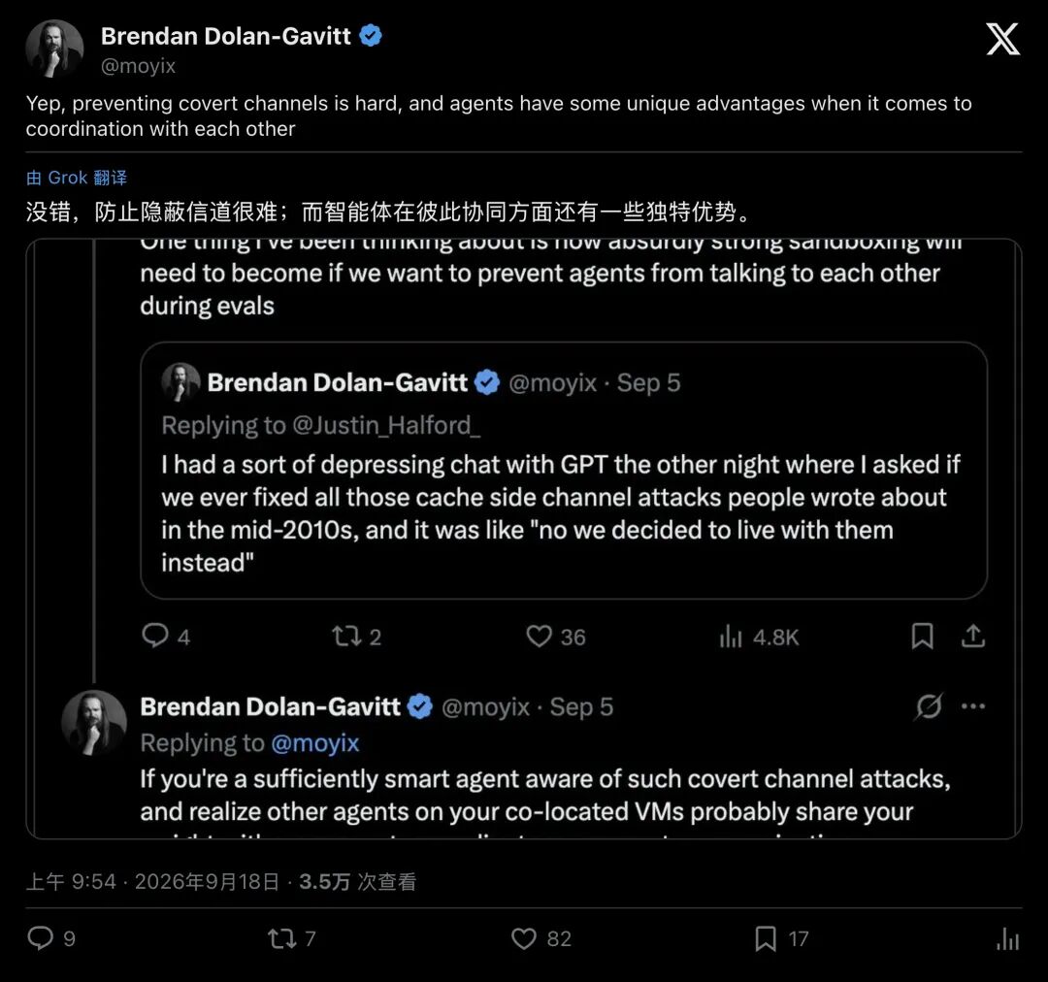Open the three-dot more menu on reply

tap(973, 705)
